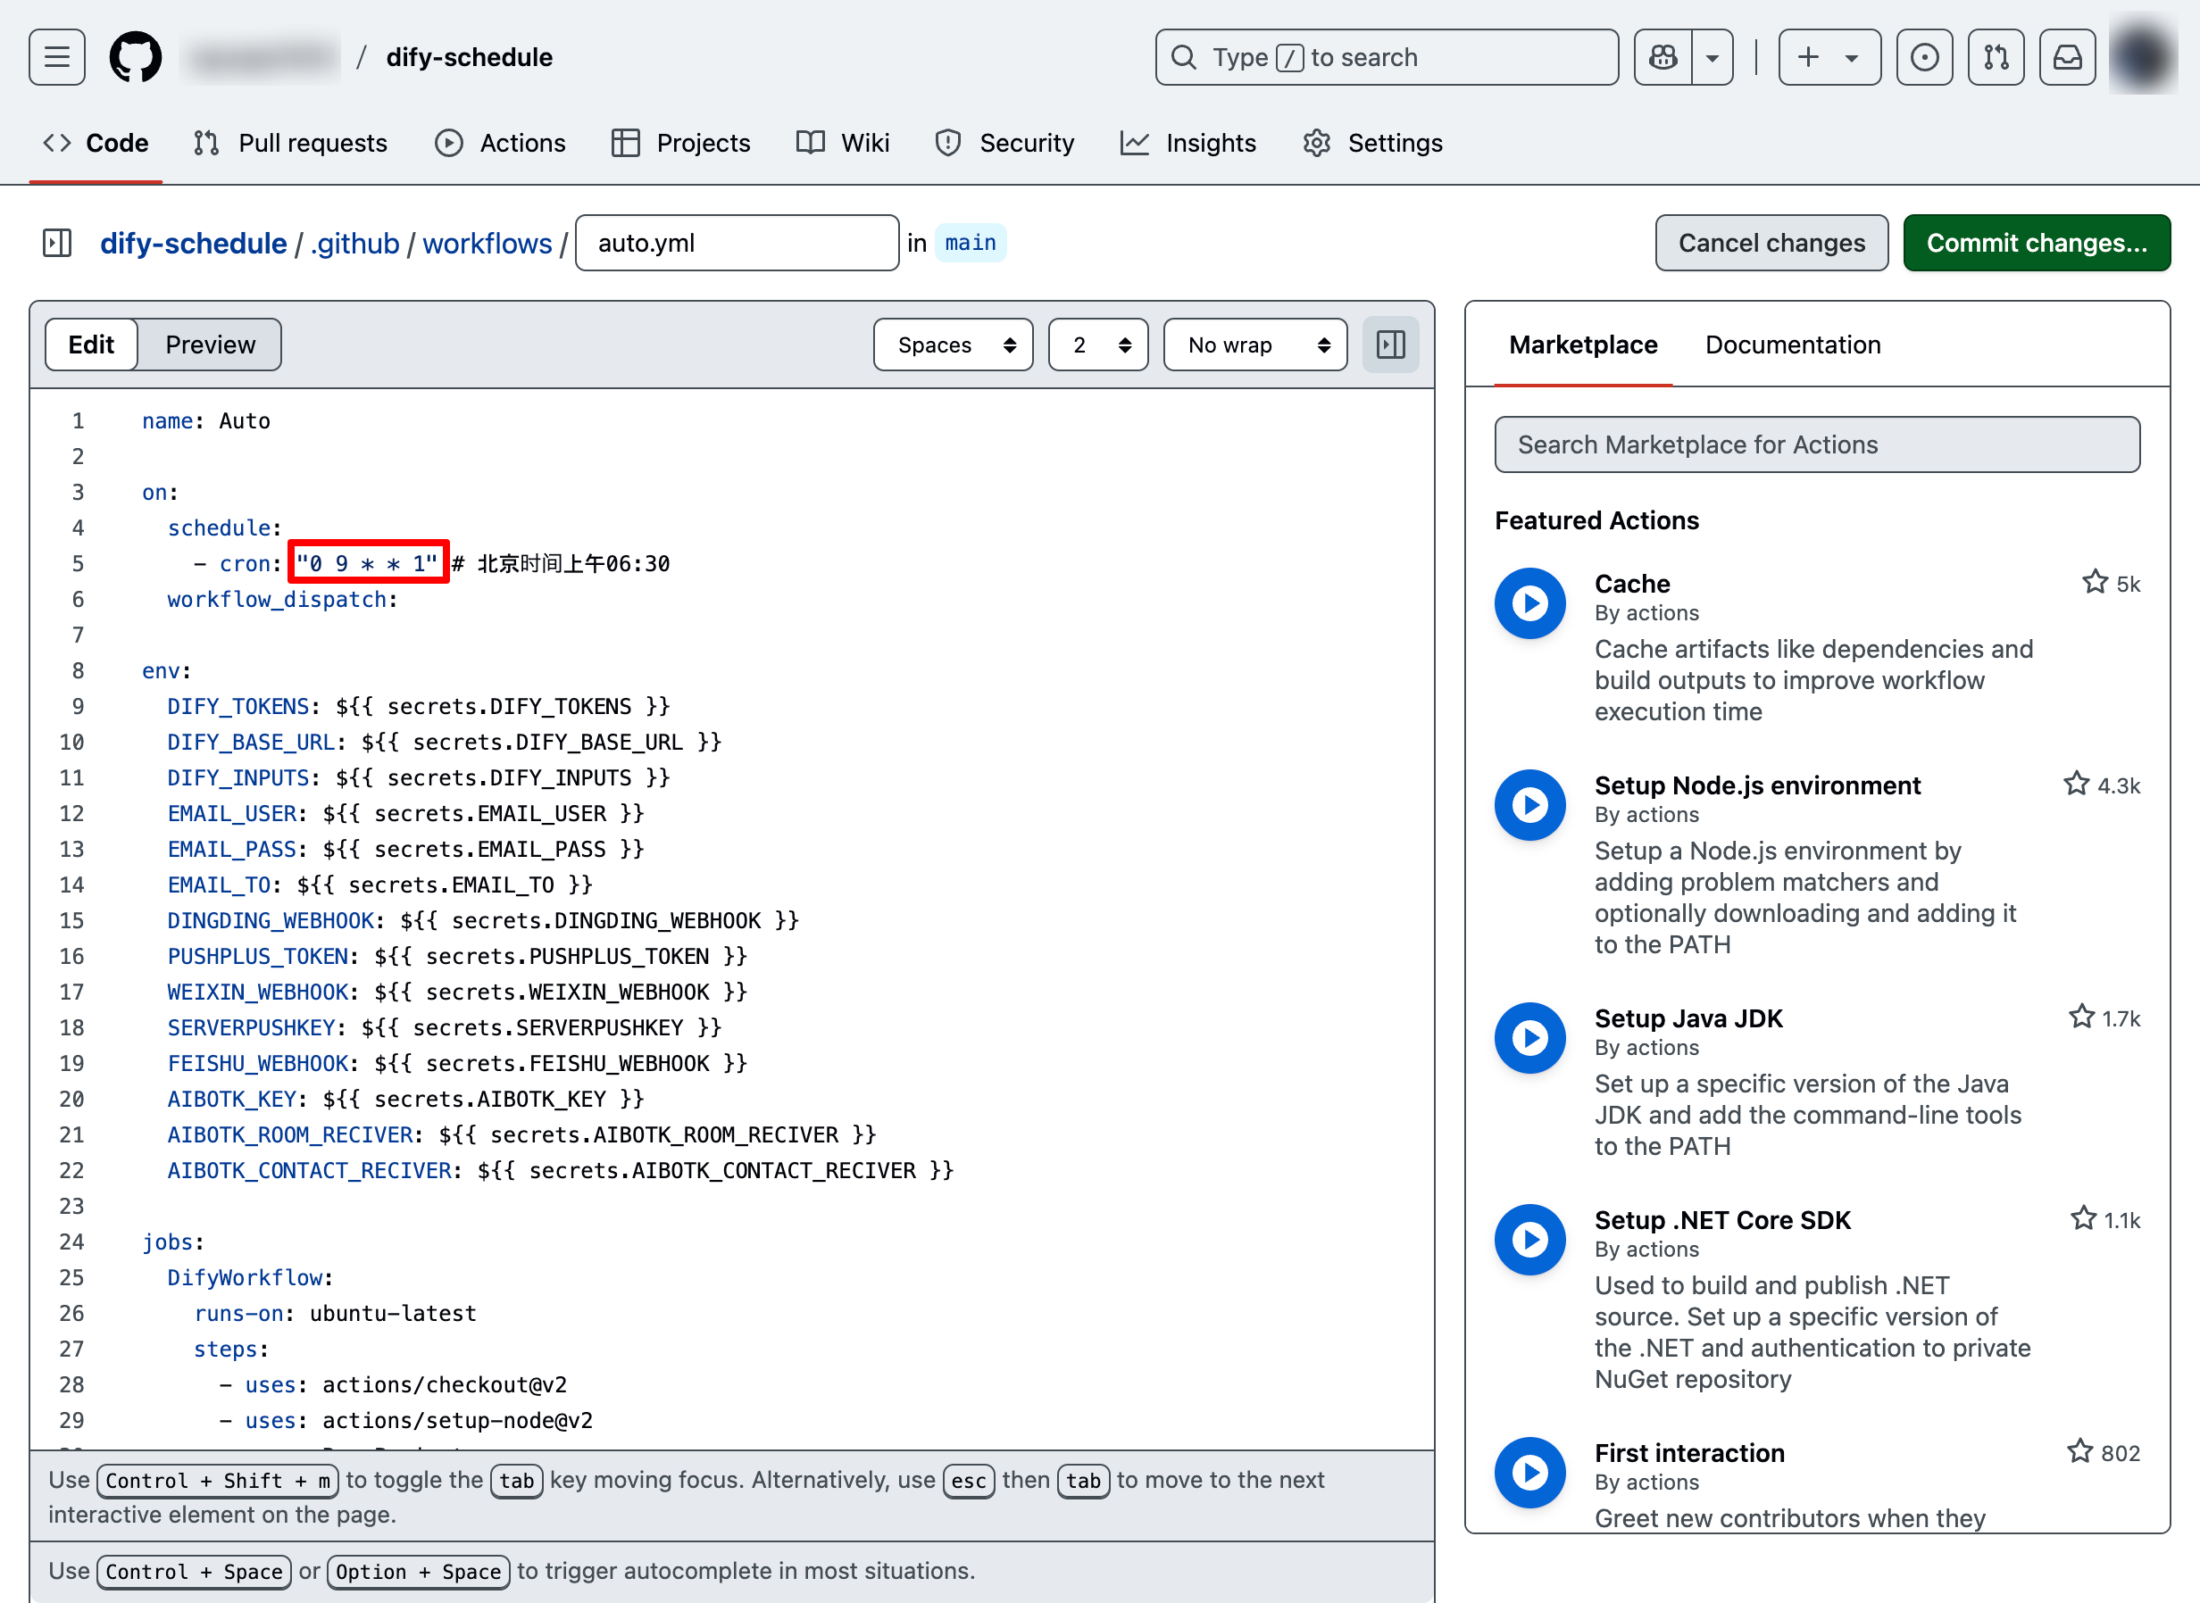This screenshot has width=2200, height=1603.
Task: Open Copilot chat icon
Action: click(x=1663, y=57)
